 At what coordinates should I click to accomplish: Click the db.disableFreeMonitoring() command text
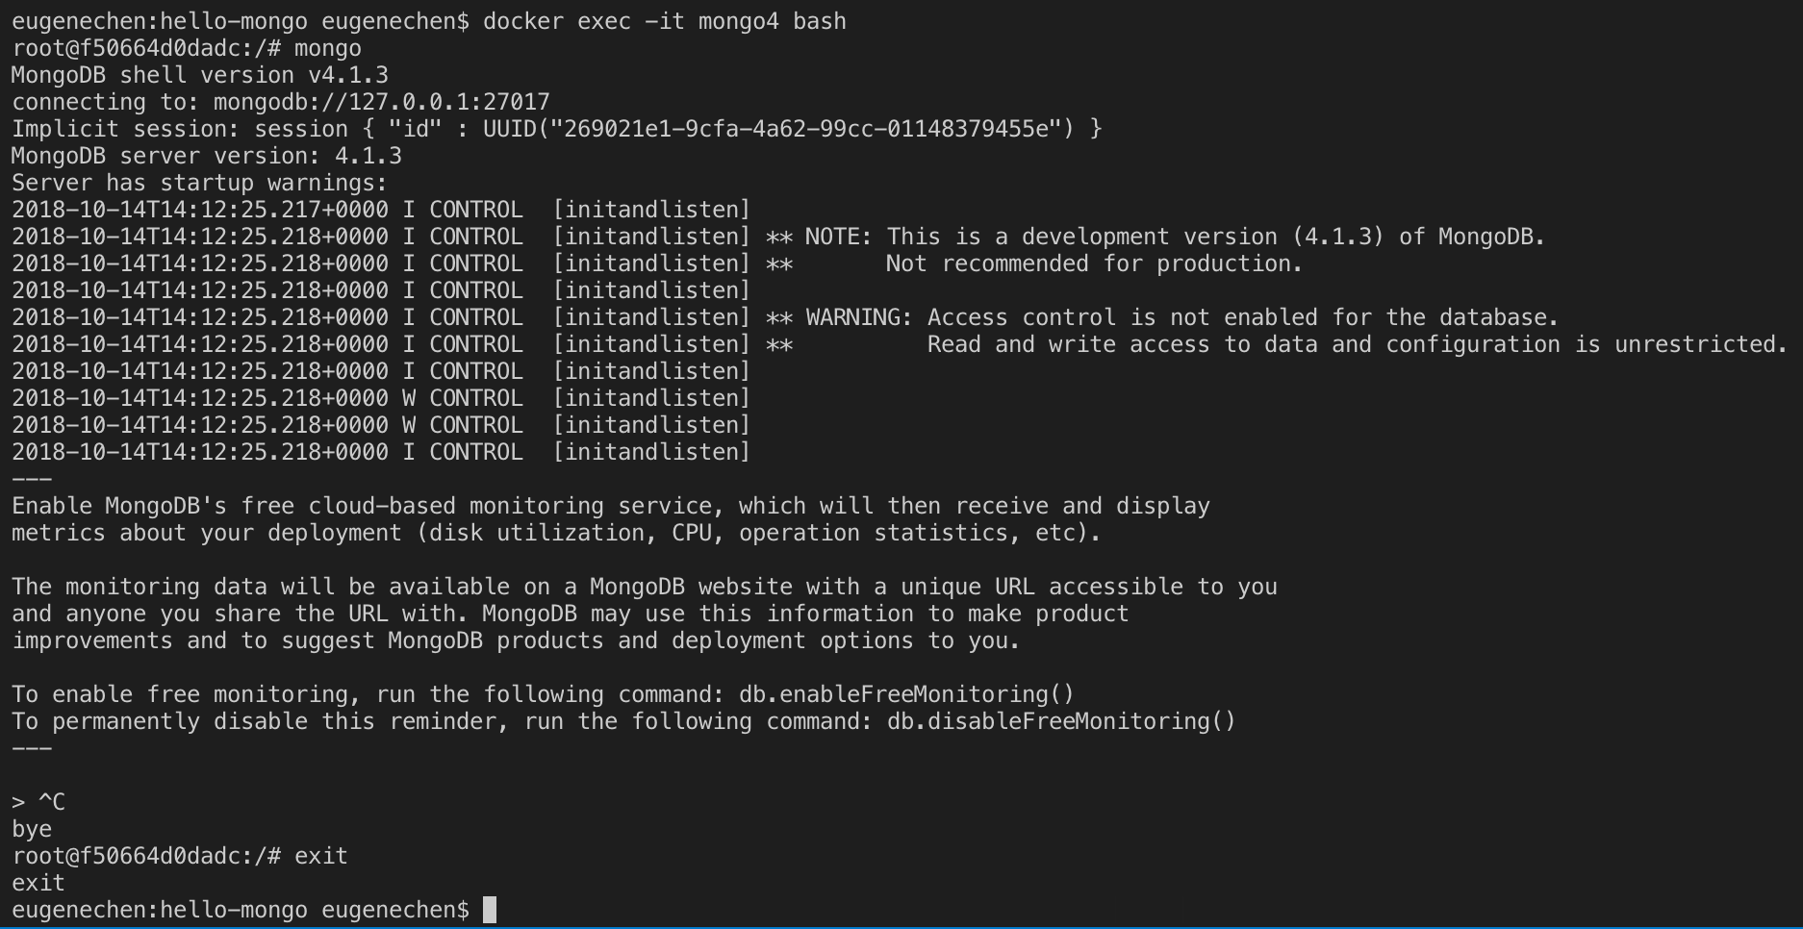(x=1060, y=721)
